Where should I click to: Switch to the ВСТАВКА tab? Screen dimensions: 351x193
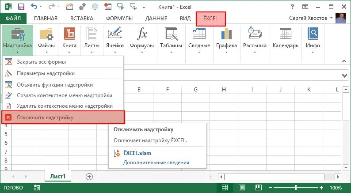coord(82,19)
